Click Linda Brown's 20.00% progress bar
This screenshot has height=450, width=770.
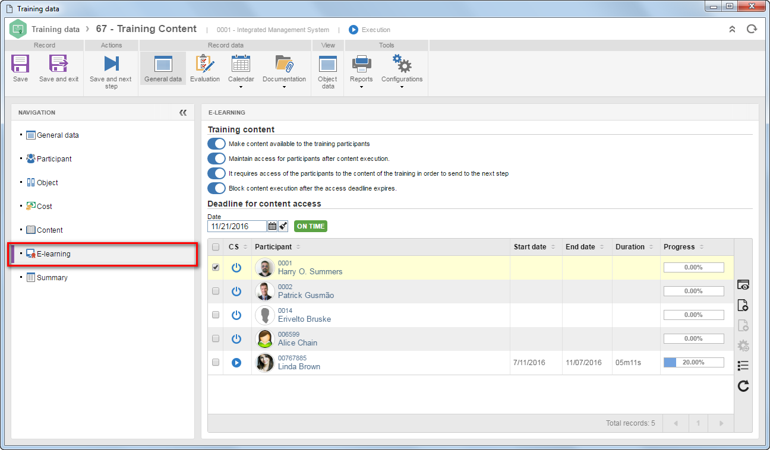click(693, 363)
